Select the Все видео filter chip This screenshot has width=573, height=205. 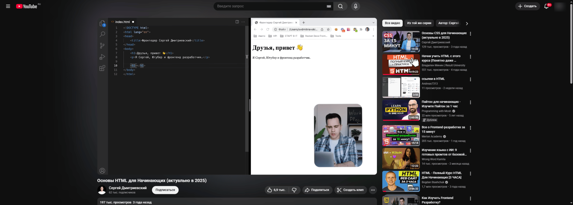coord(392,23)
